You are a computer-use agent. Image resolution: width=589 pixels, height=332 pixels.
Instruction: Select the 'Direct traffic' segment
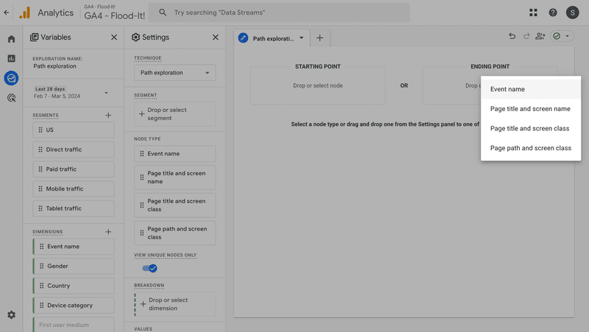tap(74, 149)
